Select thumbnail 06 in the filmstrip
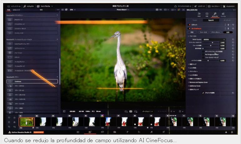The height and width of the screenshot is (144, 241). coord(108,122)
